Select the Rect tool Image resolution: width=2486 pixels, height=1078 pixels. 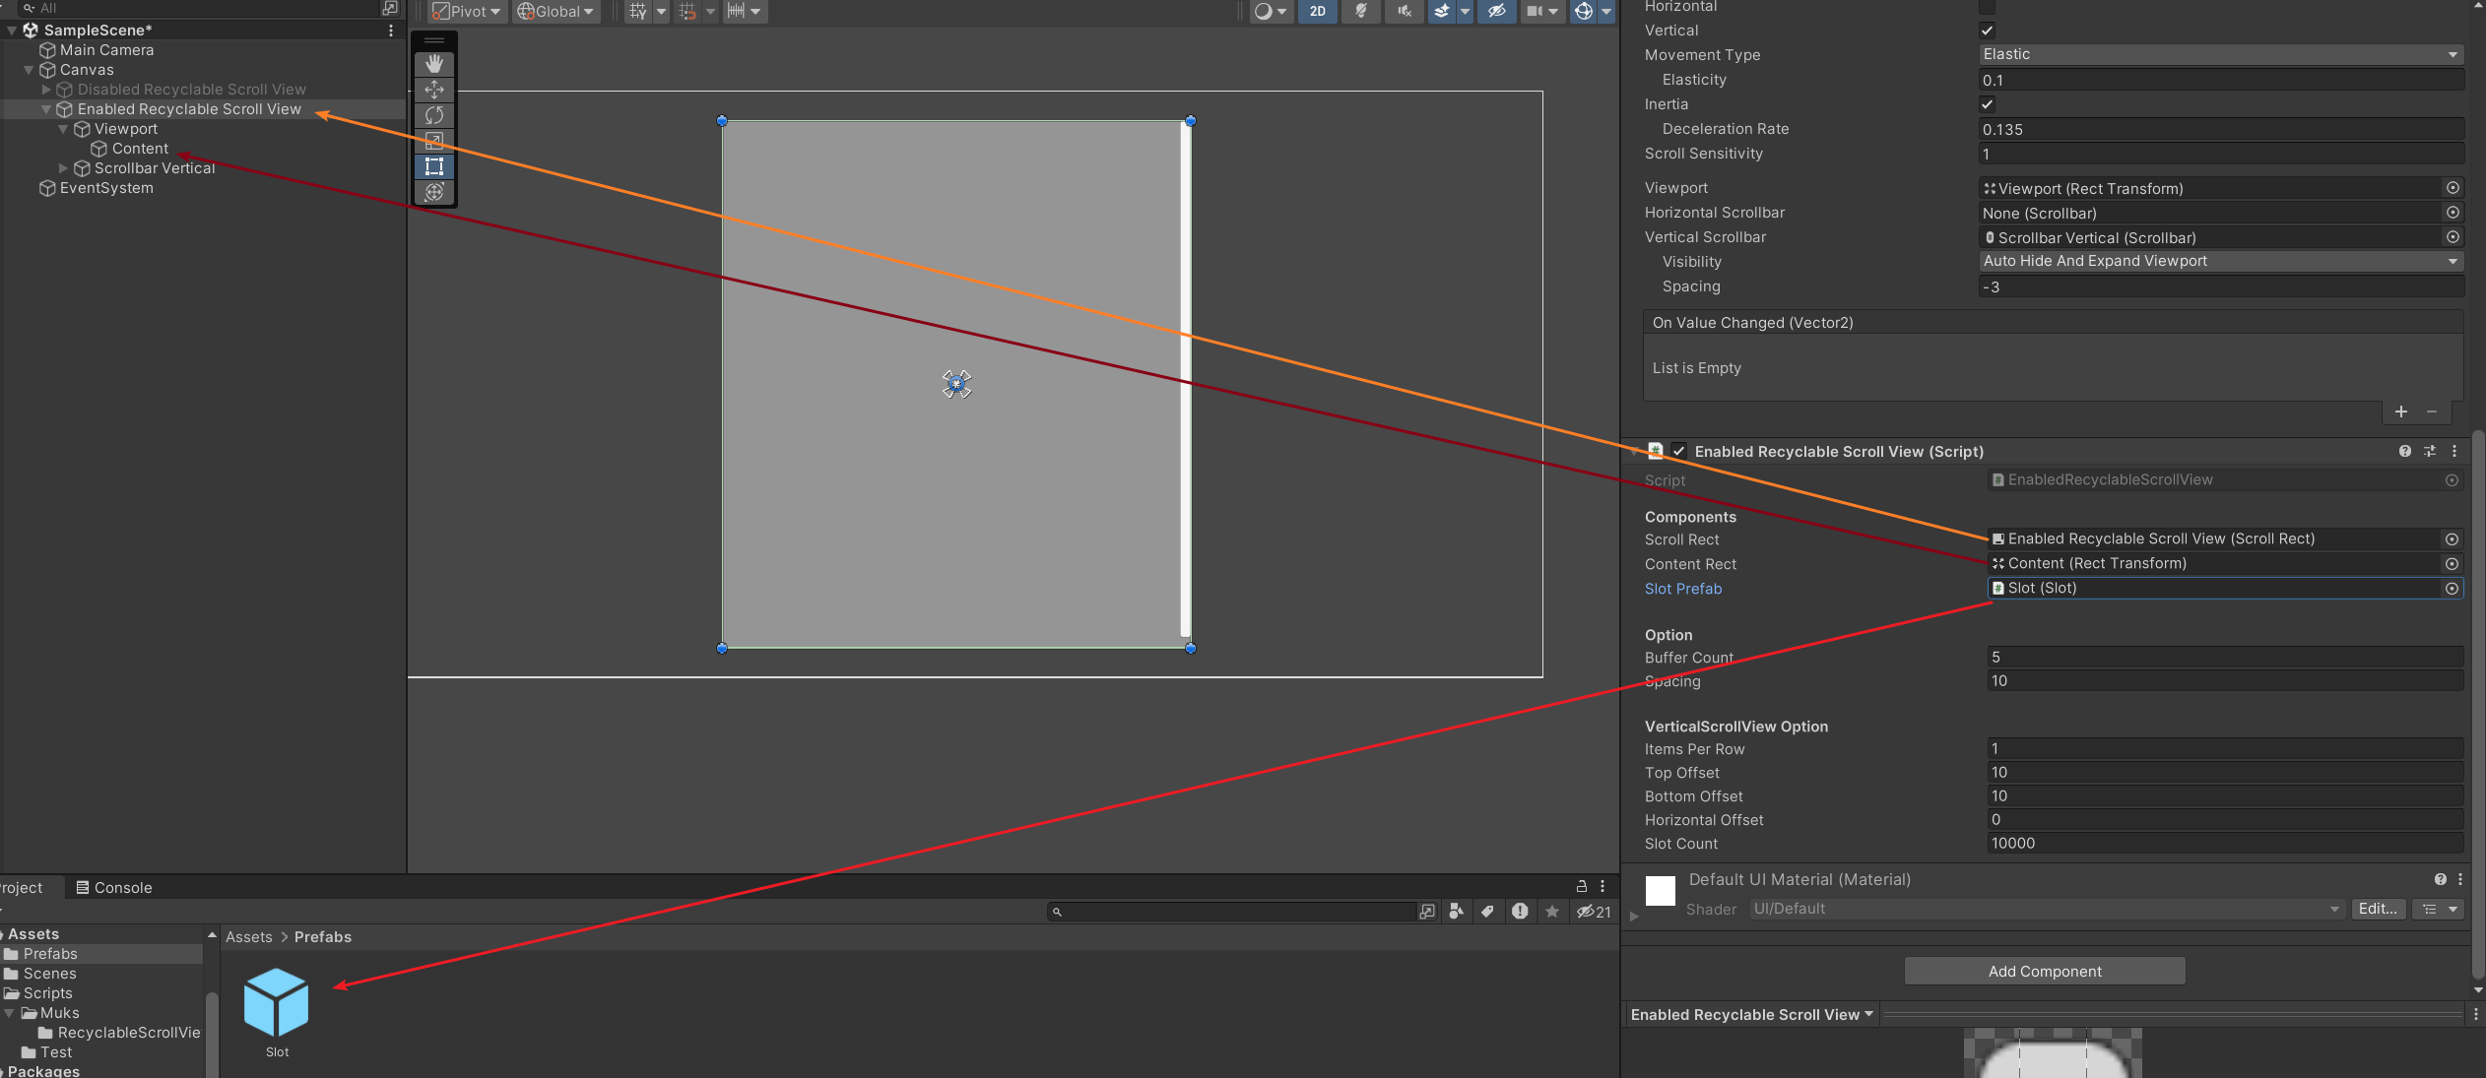(434, 166)
